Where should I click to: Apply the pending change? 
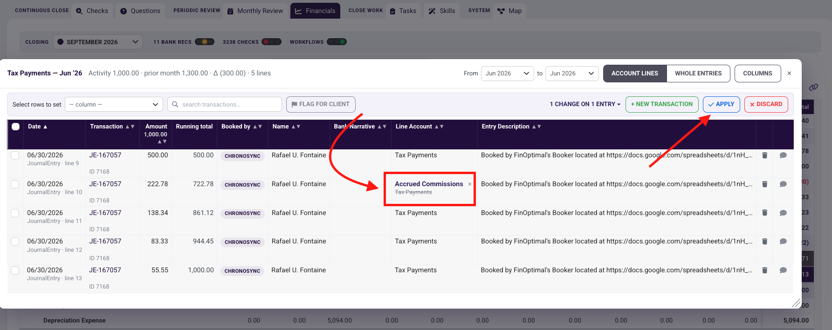(721, 104)
